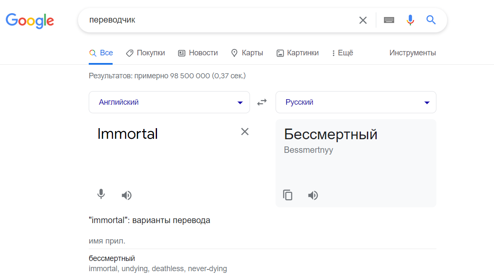Start voice search with microphone icon

(x=410, y=20)
